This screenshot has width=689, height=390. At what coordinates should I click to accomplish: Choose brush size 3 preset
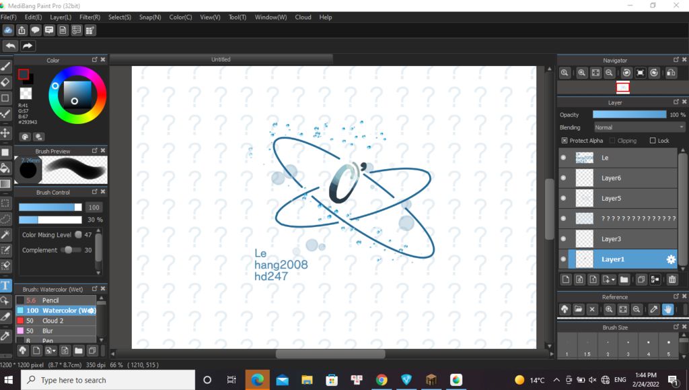(x=628, y=346)
